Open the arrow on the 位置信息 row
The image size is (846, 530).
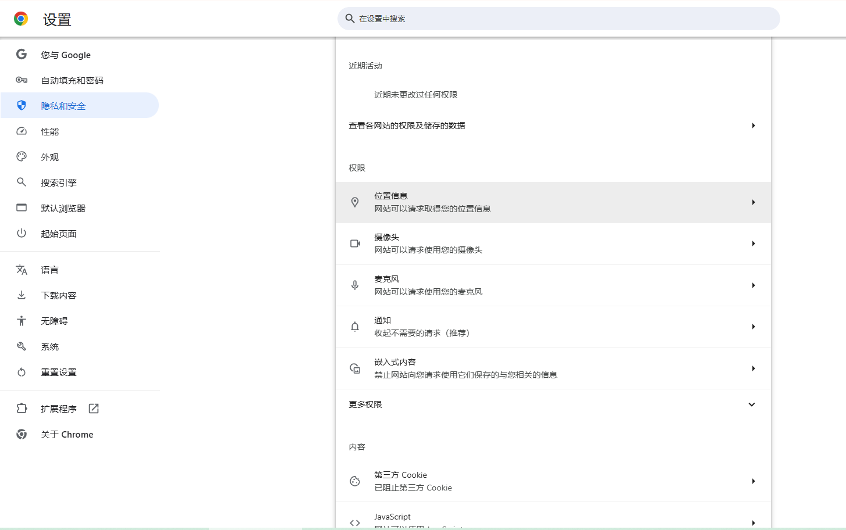click(753, 202)
